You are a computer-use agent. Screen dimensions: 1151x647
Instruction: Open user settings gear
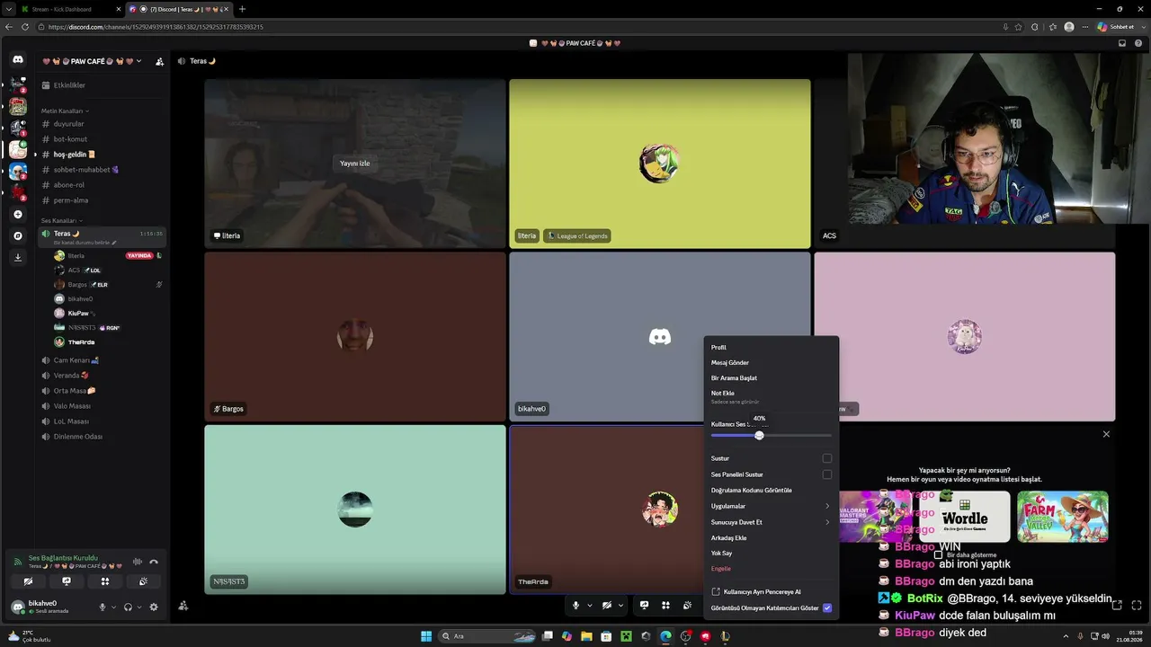(154, 607)
